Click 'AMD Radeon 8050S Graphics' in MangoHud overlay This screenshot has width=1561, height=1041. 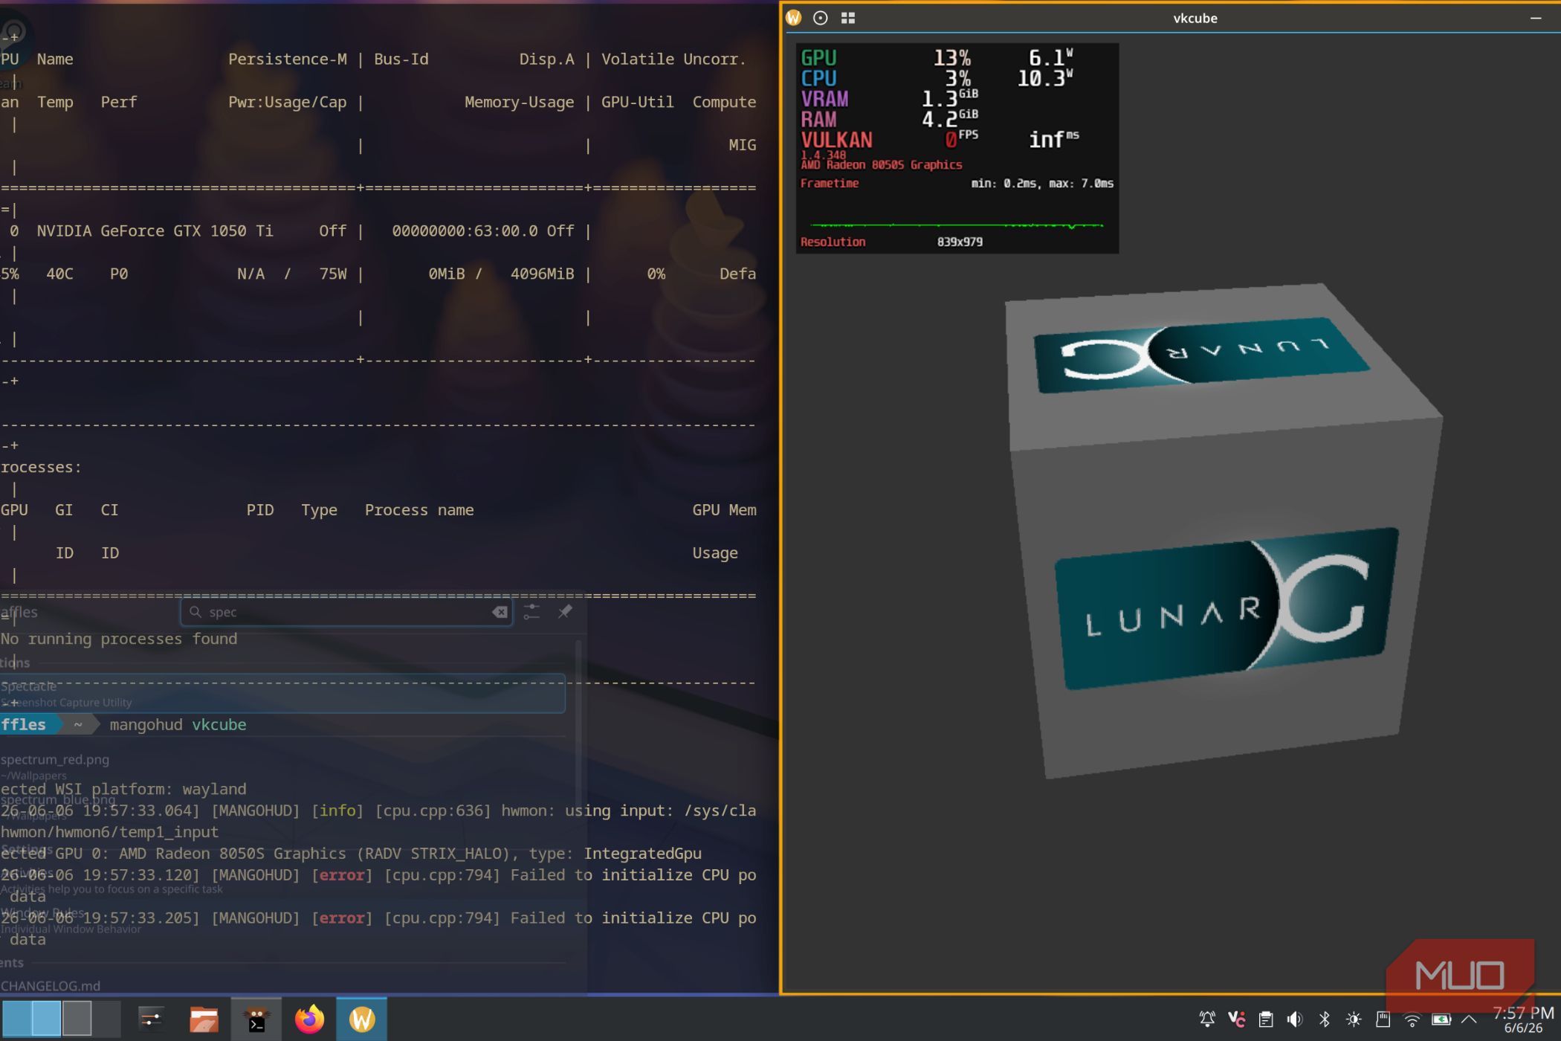click(x=881, y=165)
